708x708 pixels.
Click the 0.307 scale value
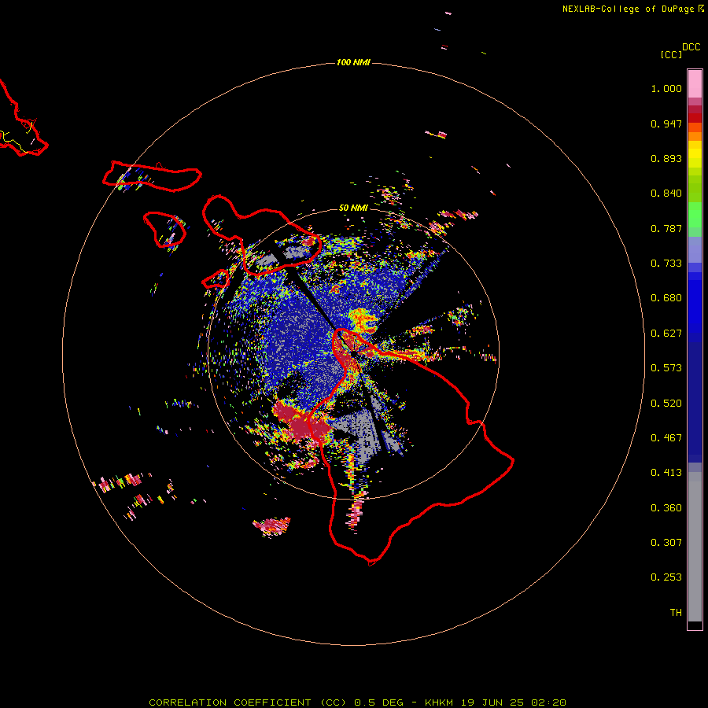click(x=666, y=543)
